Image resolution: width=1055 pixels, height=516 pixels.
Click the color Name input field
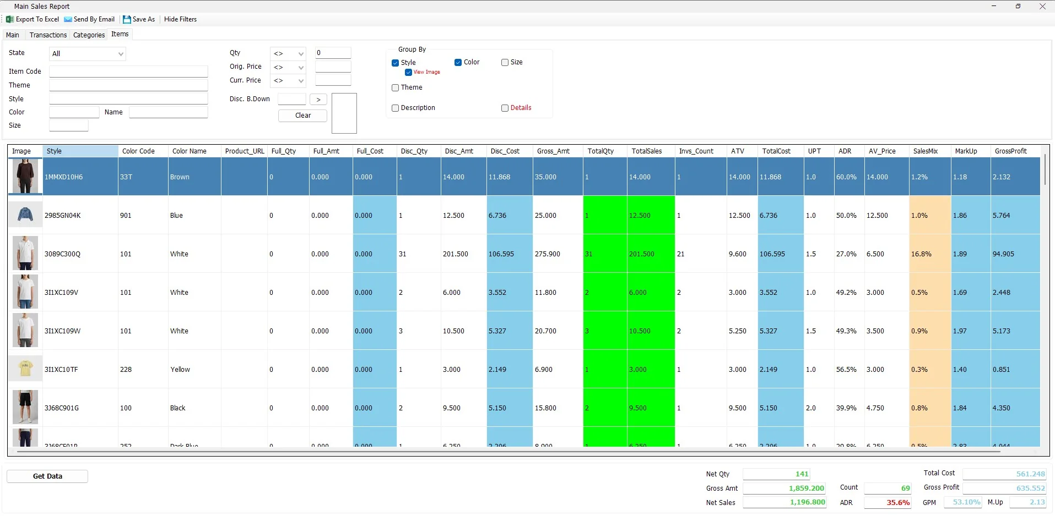[169, 112]
